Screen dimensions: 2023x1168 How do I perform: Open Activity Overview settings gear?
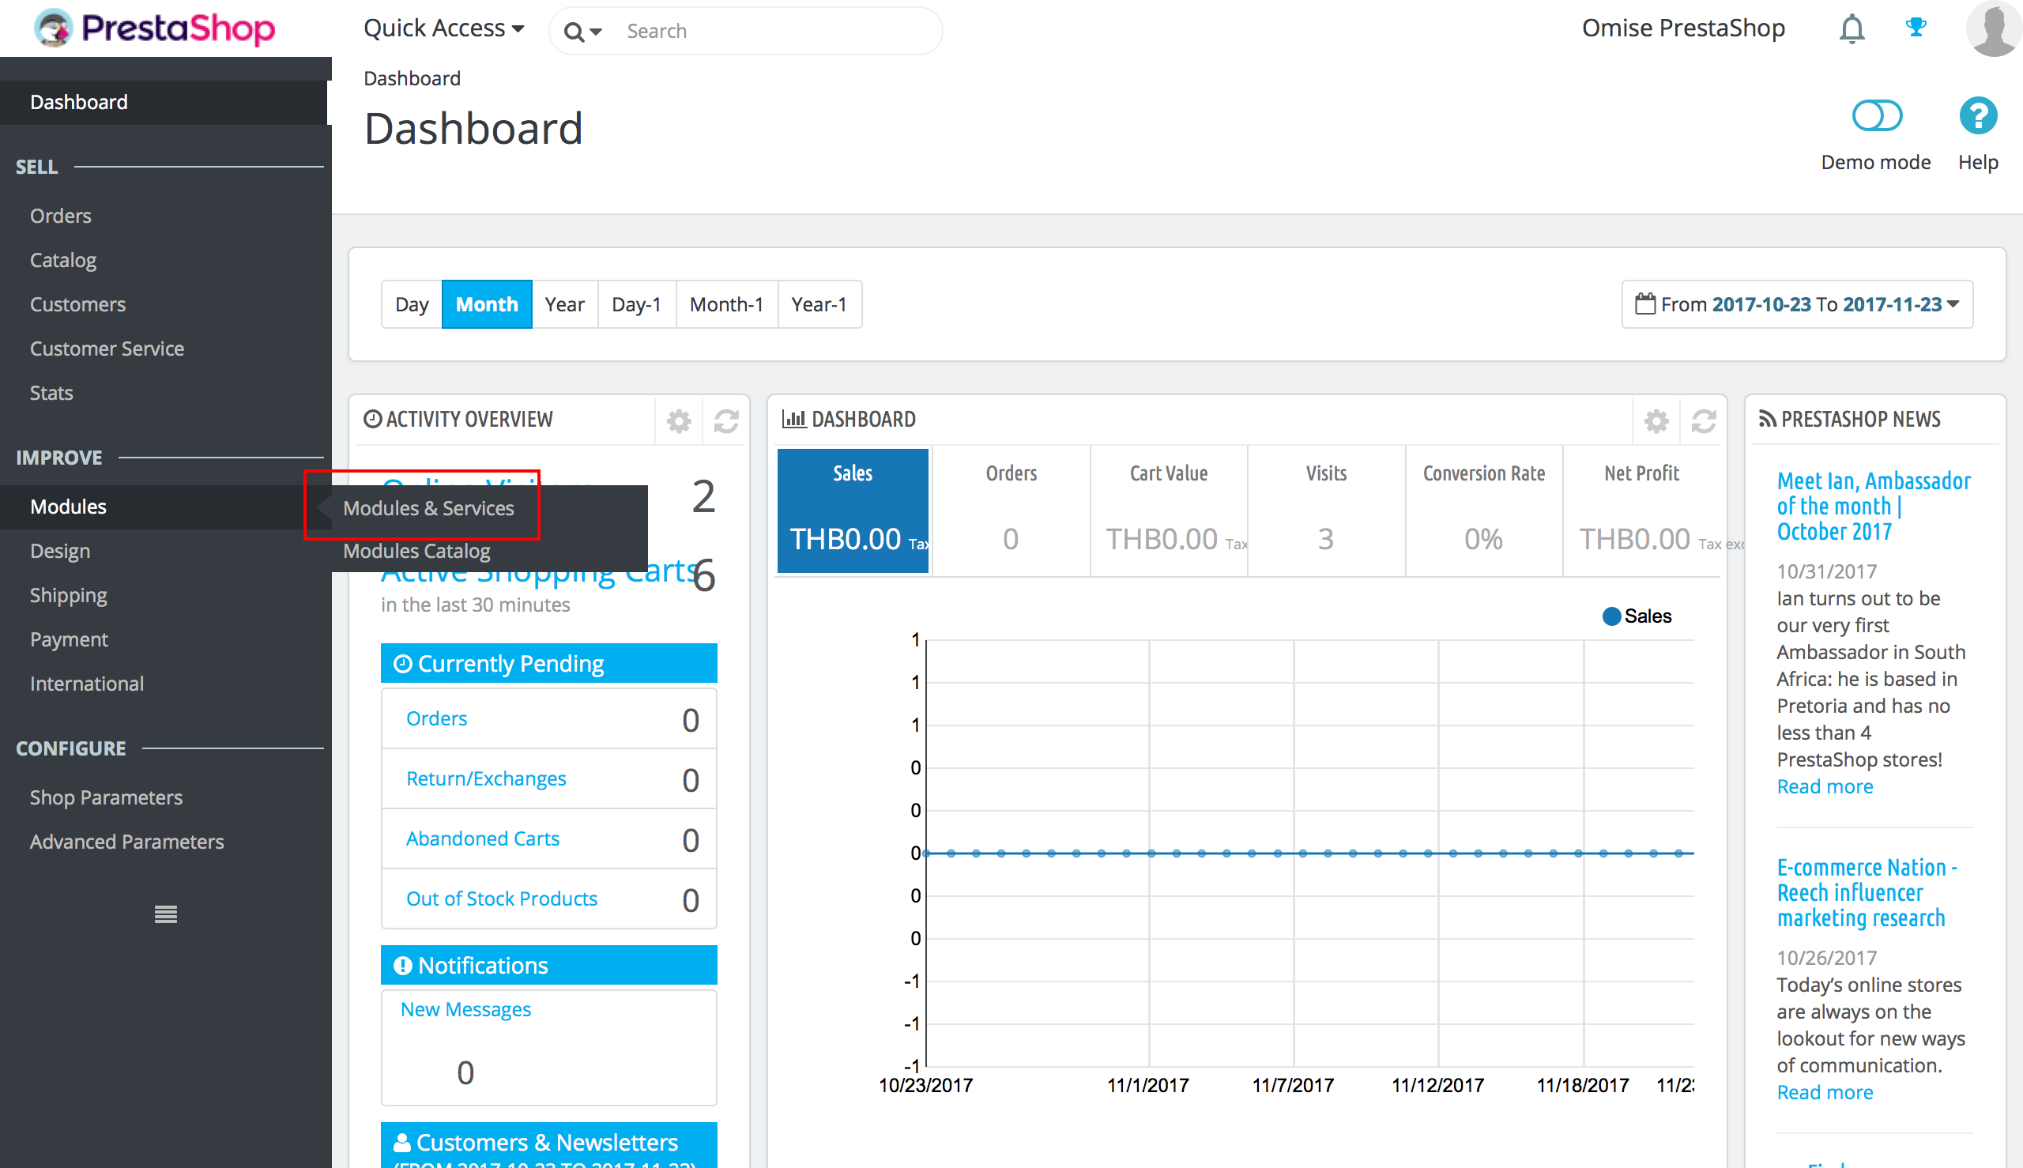point(678,420)
